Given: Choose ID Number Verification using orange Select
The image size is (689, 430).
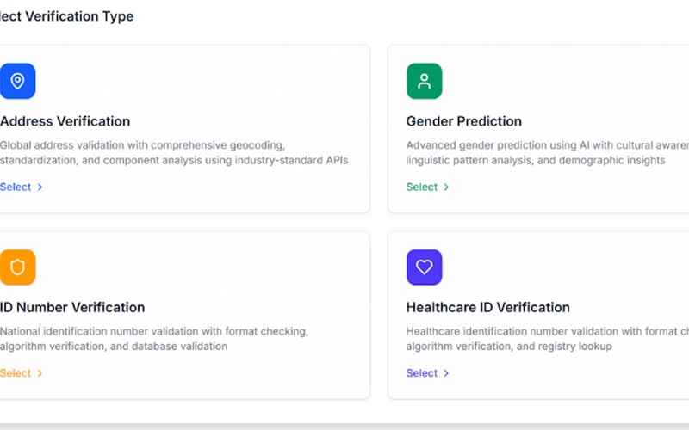Looking at the screenshot, I should (x=16, y=372).
